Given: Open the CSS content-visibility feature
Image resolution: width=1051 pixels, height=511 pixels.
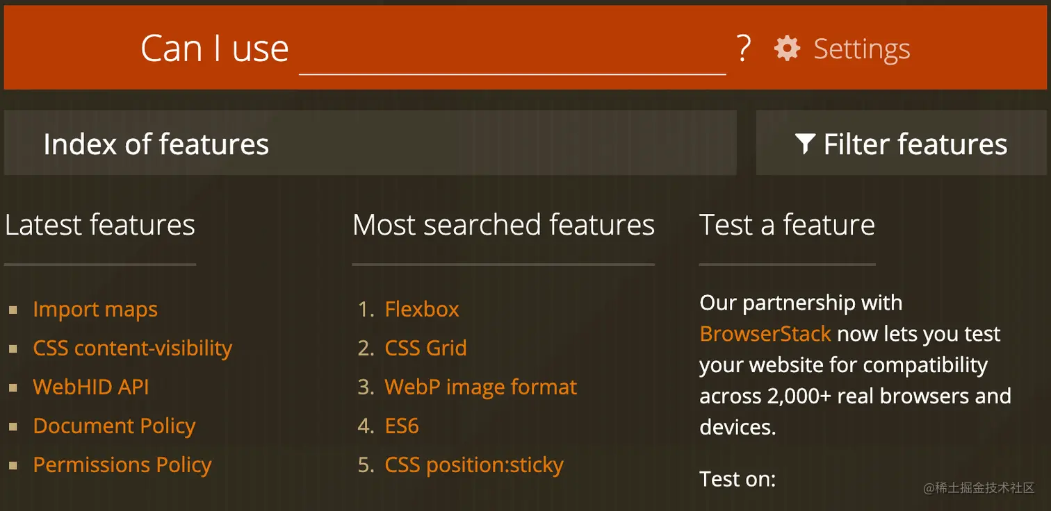Looking at the screenshot, I should [x=132, y=349].
